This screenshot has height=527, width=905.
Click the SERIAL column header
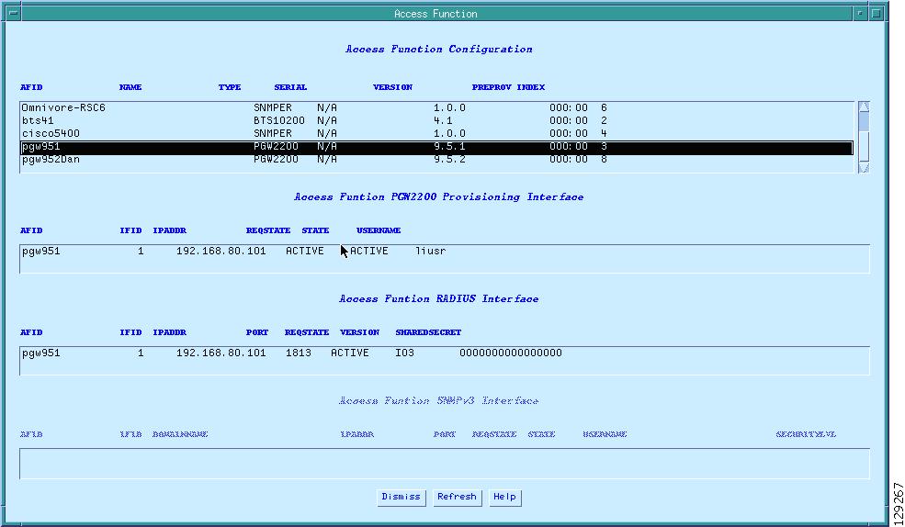point(290,87)
